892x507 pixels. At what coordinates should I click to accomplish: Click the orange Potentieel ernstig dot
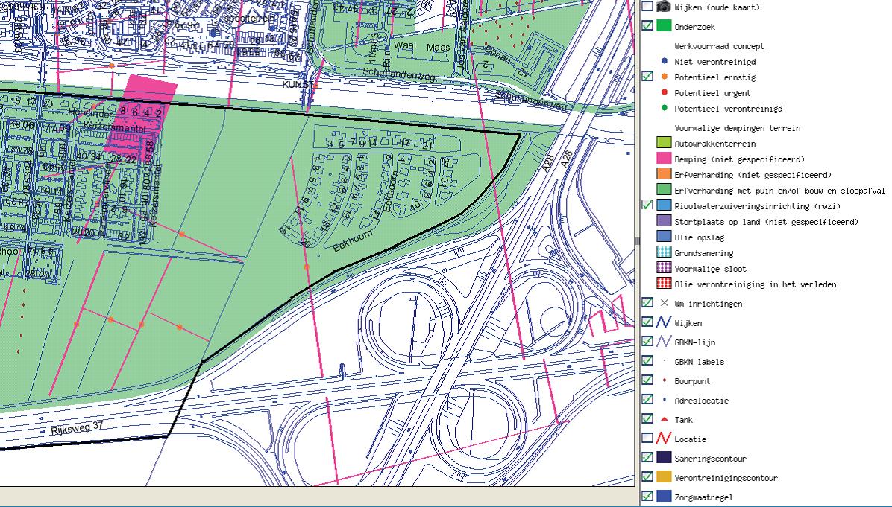coord(664,77)
